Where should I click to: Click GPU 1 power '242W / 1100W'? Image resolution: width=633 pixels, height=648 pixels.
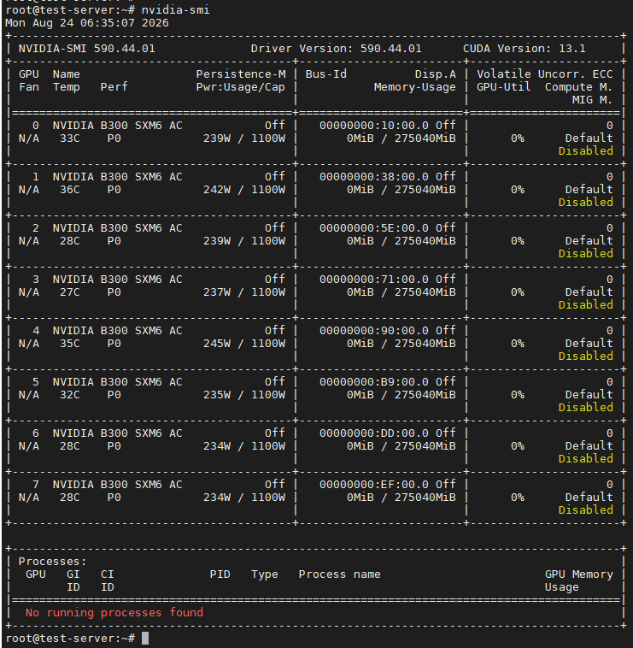pyautogui.click(x=244, y=189)
